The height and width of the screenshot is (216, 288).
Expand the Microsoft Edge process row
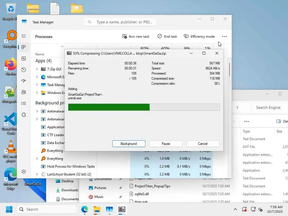pyautogui.click(x=37, y=77)
